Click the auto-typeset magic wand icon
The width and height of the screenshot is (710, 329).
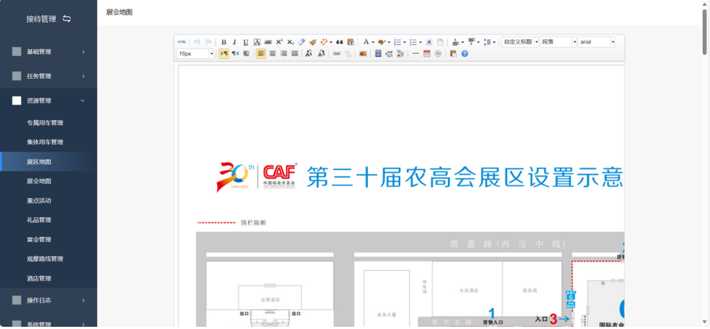click(x=323, y=42)
